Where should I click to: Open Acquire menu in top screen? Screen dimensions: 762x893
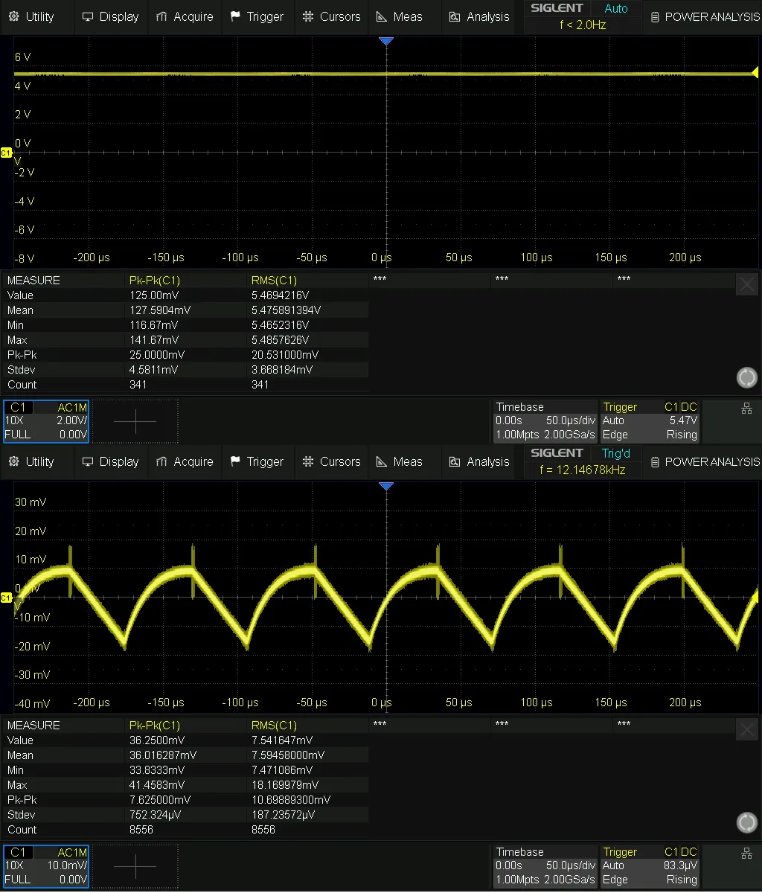pyautogui.click(x=185, y=16)
